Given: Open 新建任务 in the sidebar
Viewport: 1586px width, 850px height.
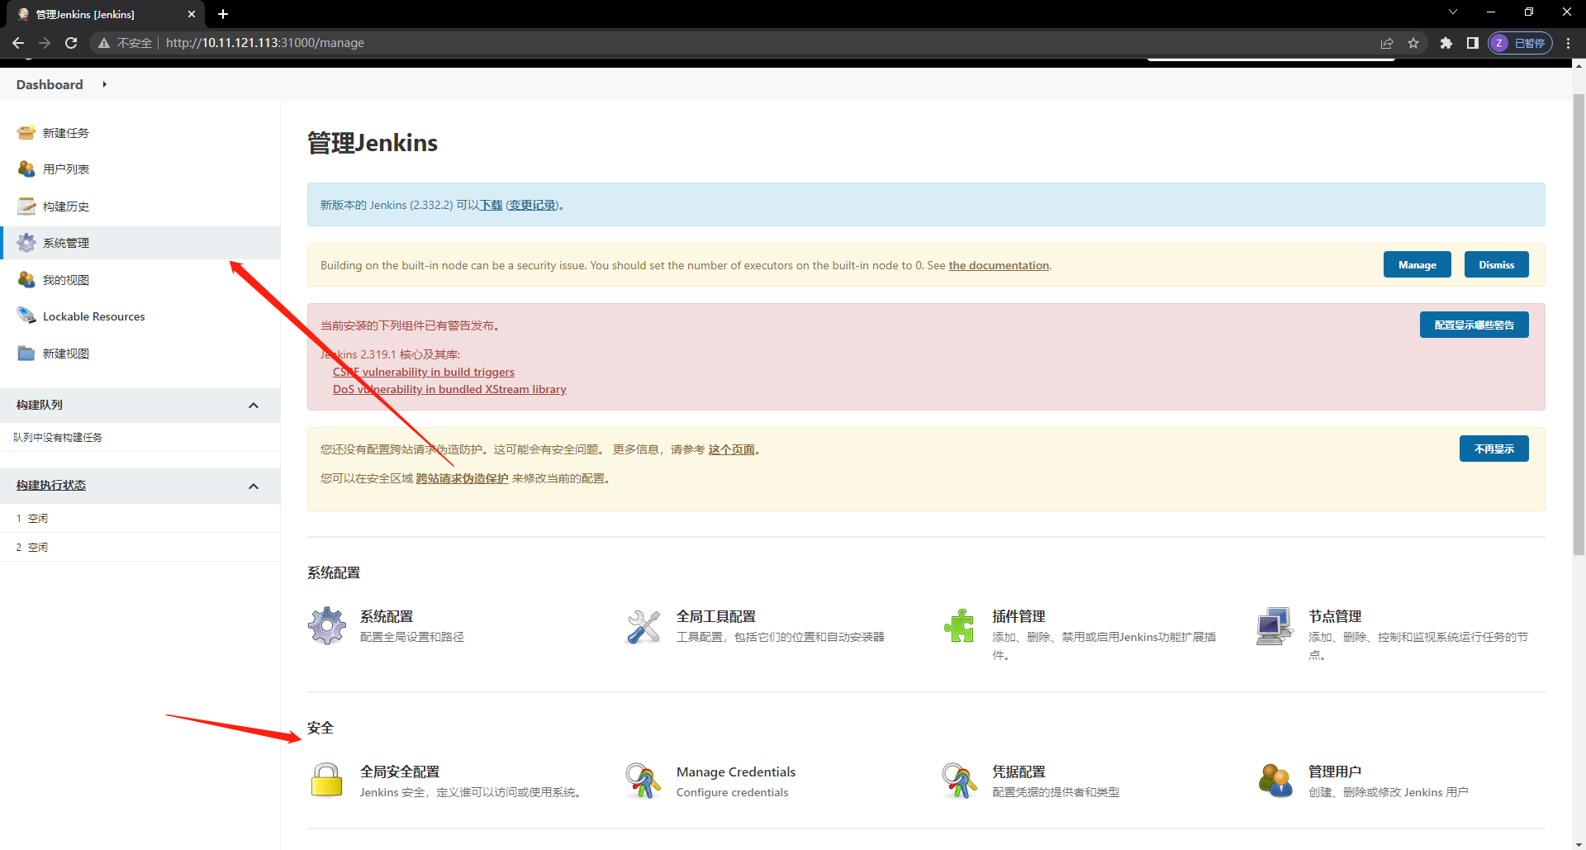Looking at the screenshot, I should pyautogui.click(x=65, y=133).
